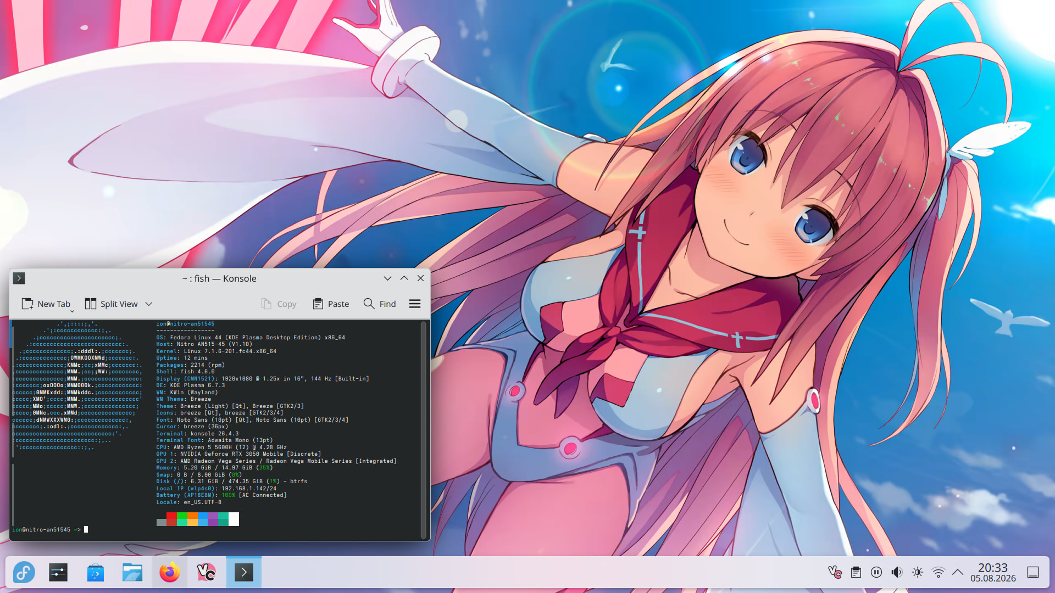1055x593 pixels.
Task: Click the "GPU 1: NVIDIA GeForce RTX 3050" line
Action: pos(238,454)
